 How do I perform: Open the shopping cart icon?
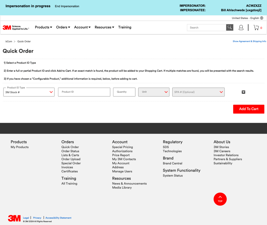[256, 27]
